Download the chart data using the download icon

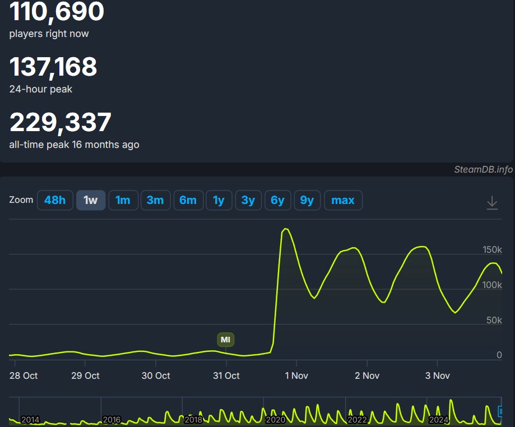click(492, 202)
